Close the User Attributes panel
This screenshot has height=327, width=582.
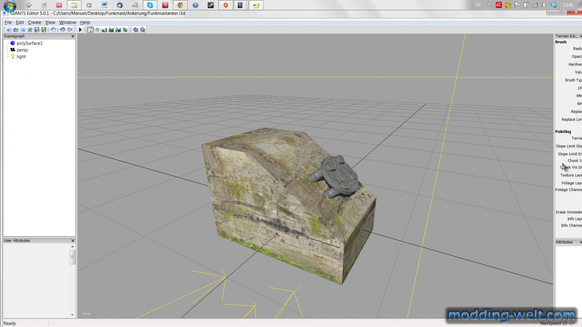73,241
